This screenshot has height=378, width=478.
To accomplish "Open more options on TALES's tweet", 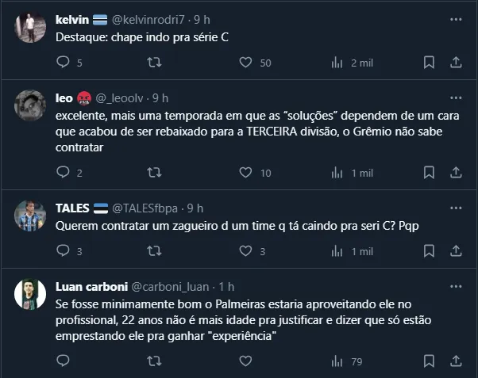I will (x=456, y=208).
